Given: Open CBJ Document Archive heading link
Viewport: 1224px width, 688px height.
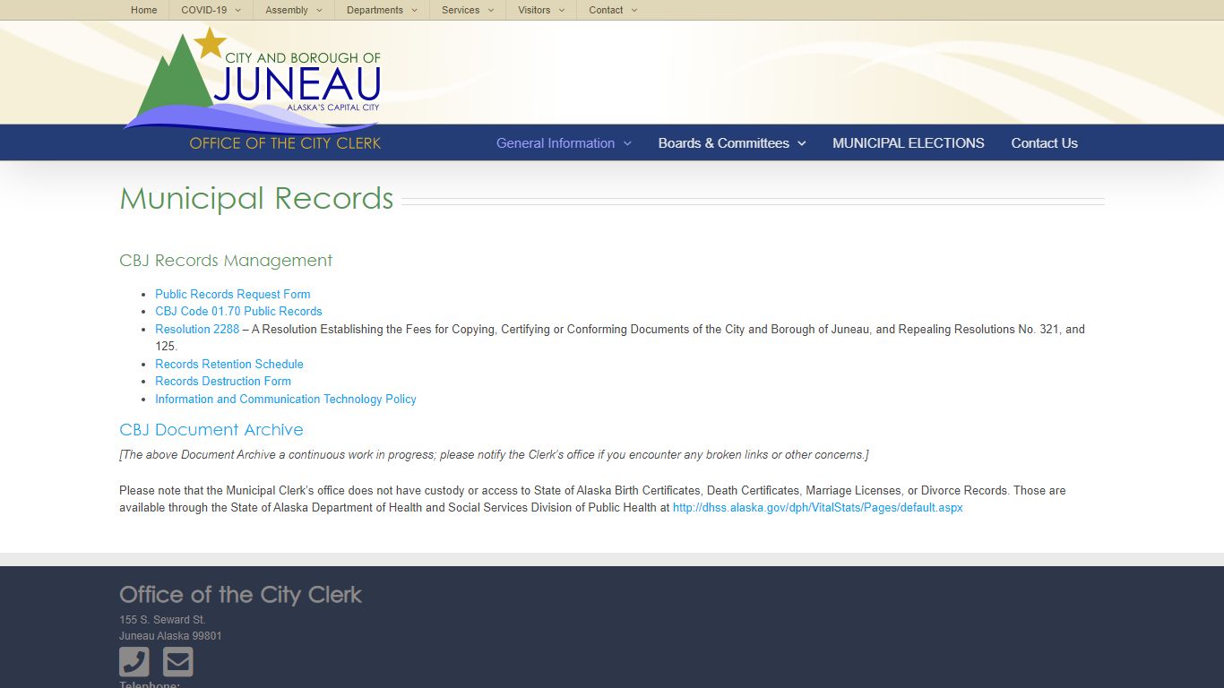Looking at the screenshot, I should (211, 429).
